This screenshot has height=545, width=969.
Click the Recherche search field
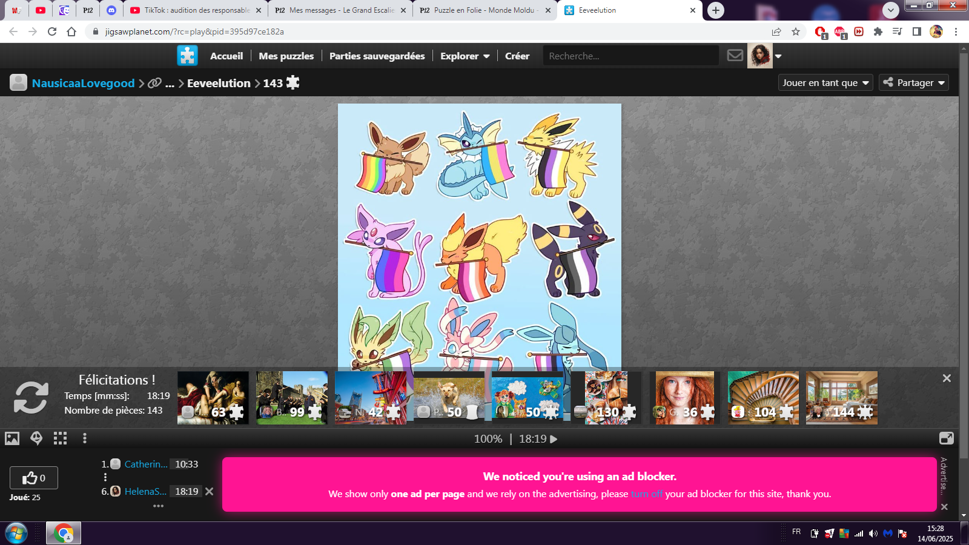630,56
